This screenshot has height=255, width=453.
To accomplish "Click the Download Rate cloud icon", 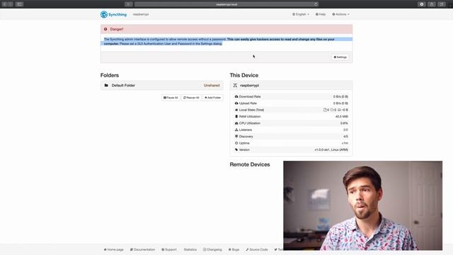I will pos(236,96).
